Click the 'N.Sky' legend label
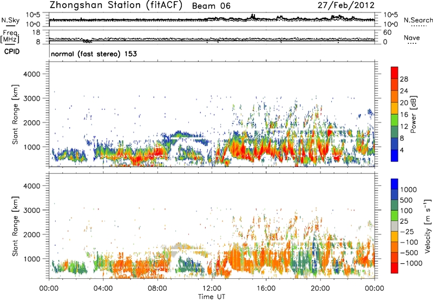The image size is (433, 300). 10,20
